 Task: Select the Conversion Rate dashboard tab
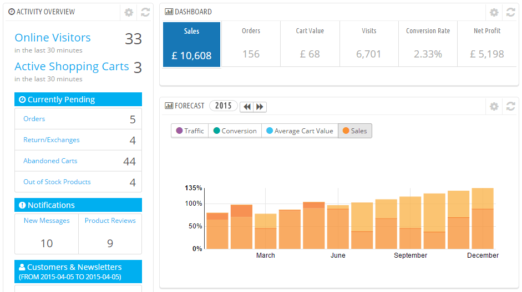(x=428, y=44)
